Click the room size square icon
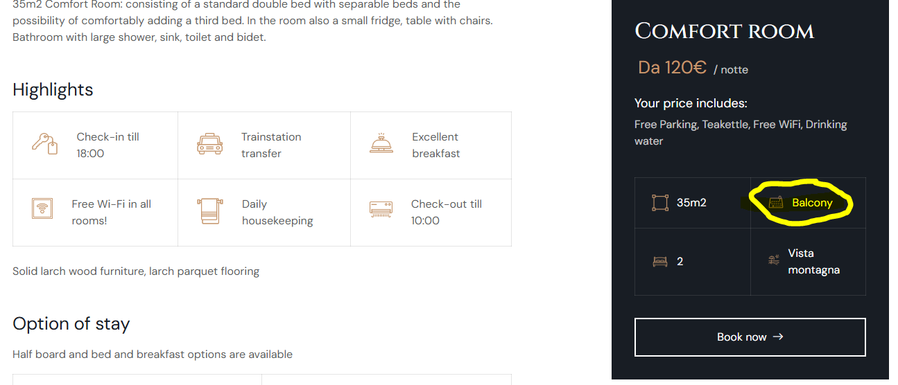Image resolution: width=898 pixels, height=385 pixels. (659, 203)
